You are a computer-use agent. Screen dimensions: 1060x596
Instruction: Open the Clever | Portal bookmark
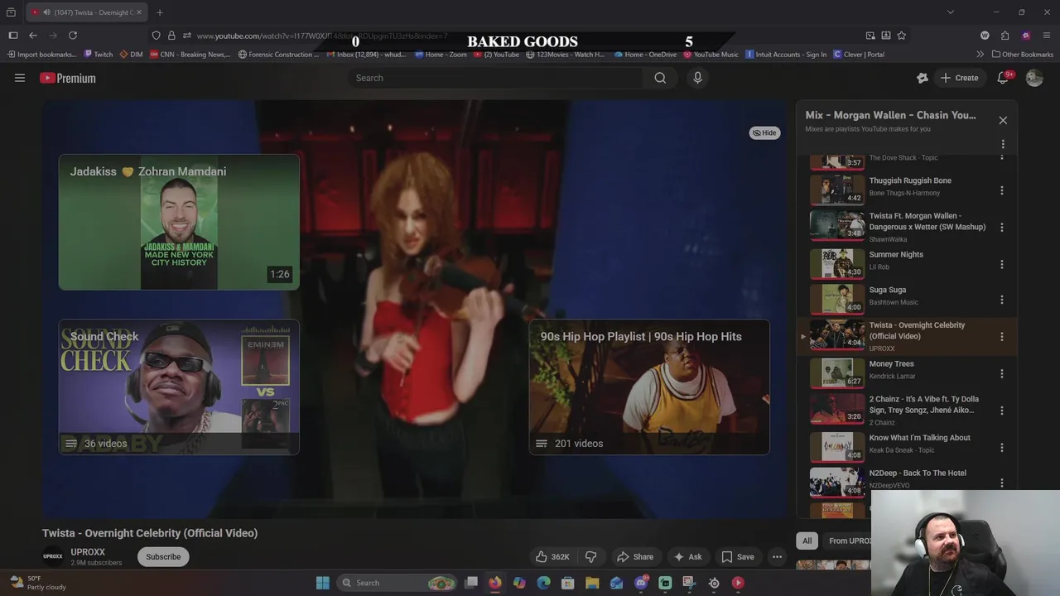(859, 55)
